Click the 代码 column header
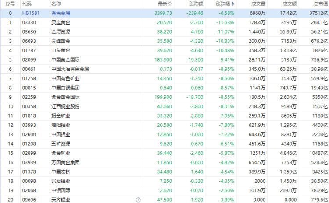 (x=27, y=4)
